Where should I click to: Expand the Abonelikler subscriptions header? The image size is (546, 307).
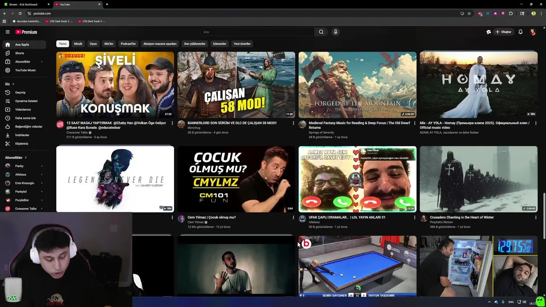click(x=16, y=158)
